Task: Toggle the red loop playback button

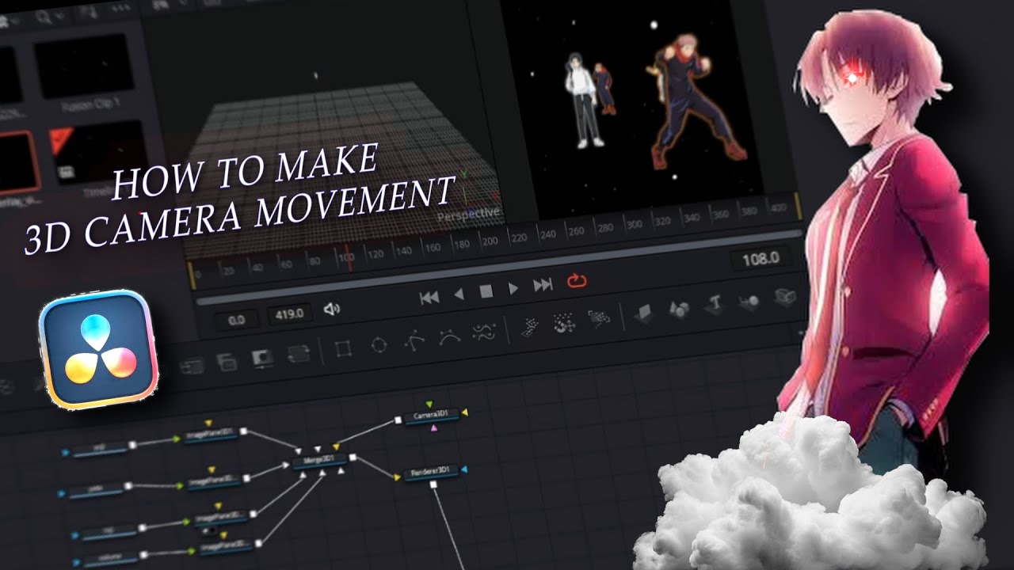Action: click(577, 281)
